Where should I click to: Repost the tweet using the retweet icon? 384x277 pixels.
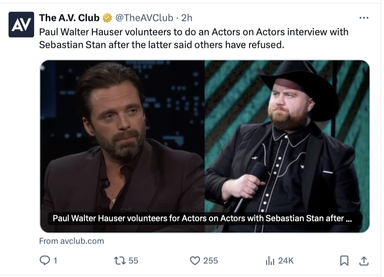point(119,260)
